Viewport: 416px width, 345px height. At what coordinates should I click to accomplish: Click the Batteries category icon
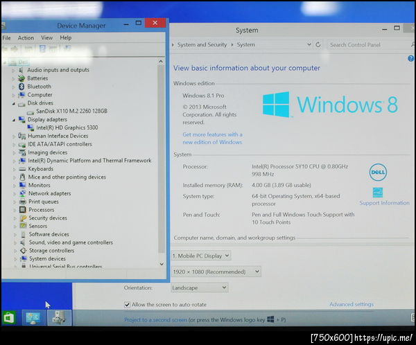click(21, 78)
